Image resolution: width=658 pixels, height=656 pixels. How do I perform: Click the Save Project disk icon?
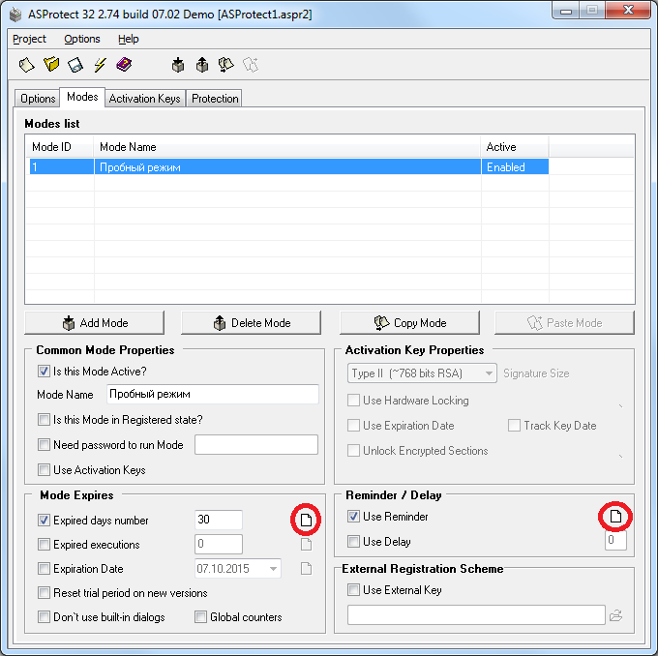pos(75,65)
